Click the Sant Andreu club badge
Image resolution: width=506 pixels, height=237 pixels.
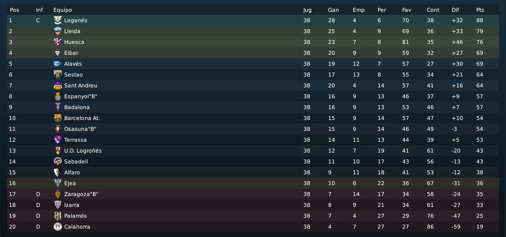pos(57,85)
